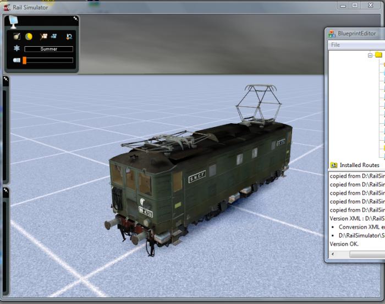Click the 'Version OK.' log line
This screenshot has height=304, width=385.
344,244
